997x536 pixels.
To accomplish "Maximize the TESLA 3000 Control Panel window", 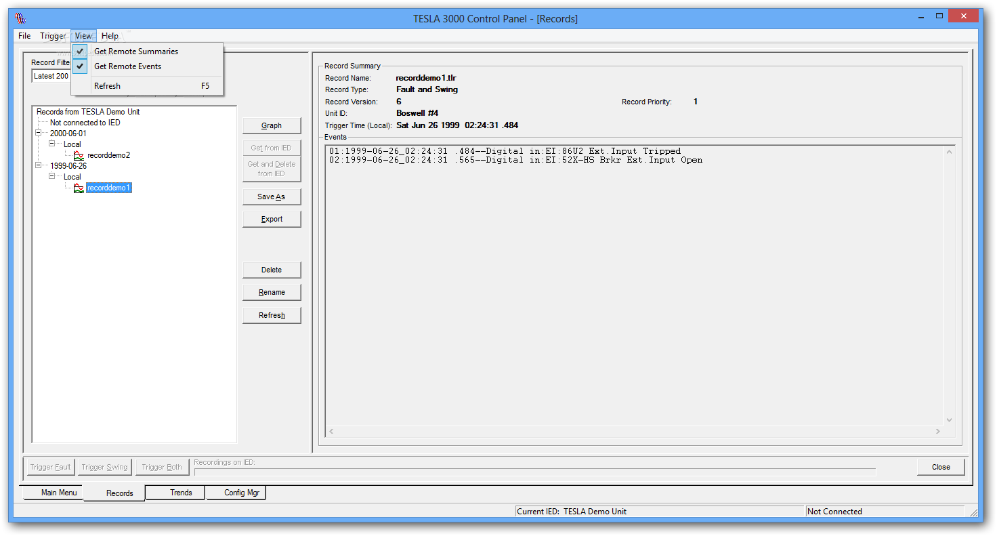I will [939, 16].
